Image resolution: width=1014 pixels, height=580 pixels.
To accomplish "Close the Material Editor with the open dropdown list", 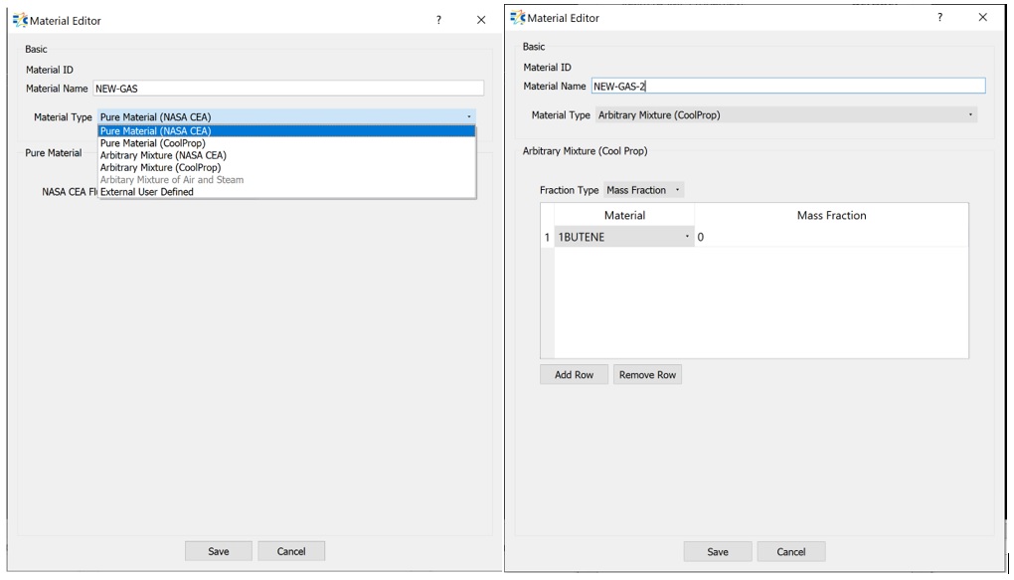I will pos(481,20).
